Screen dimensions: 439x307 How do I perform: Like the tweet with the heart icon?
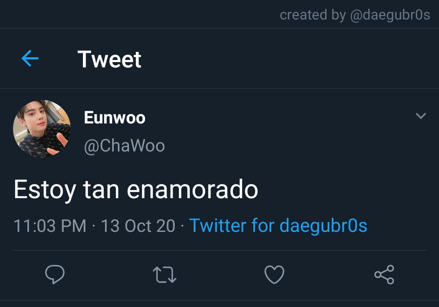[274, 275]
